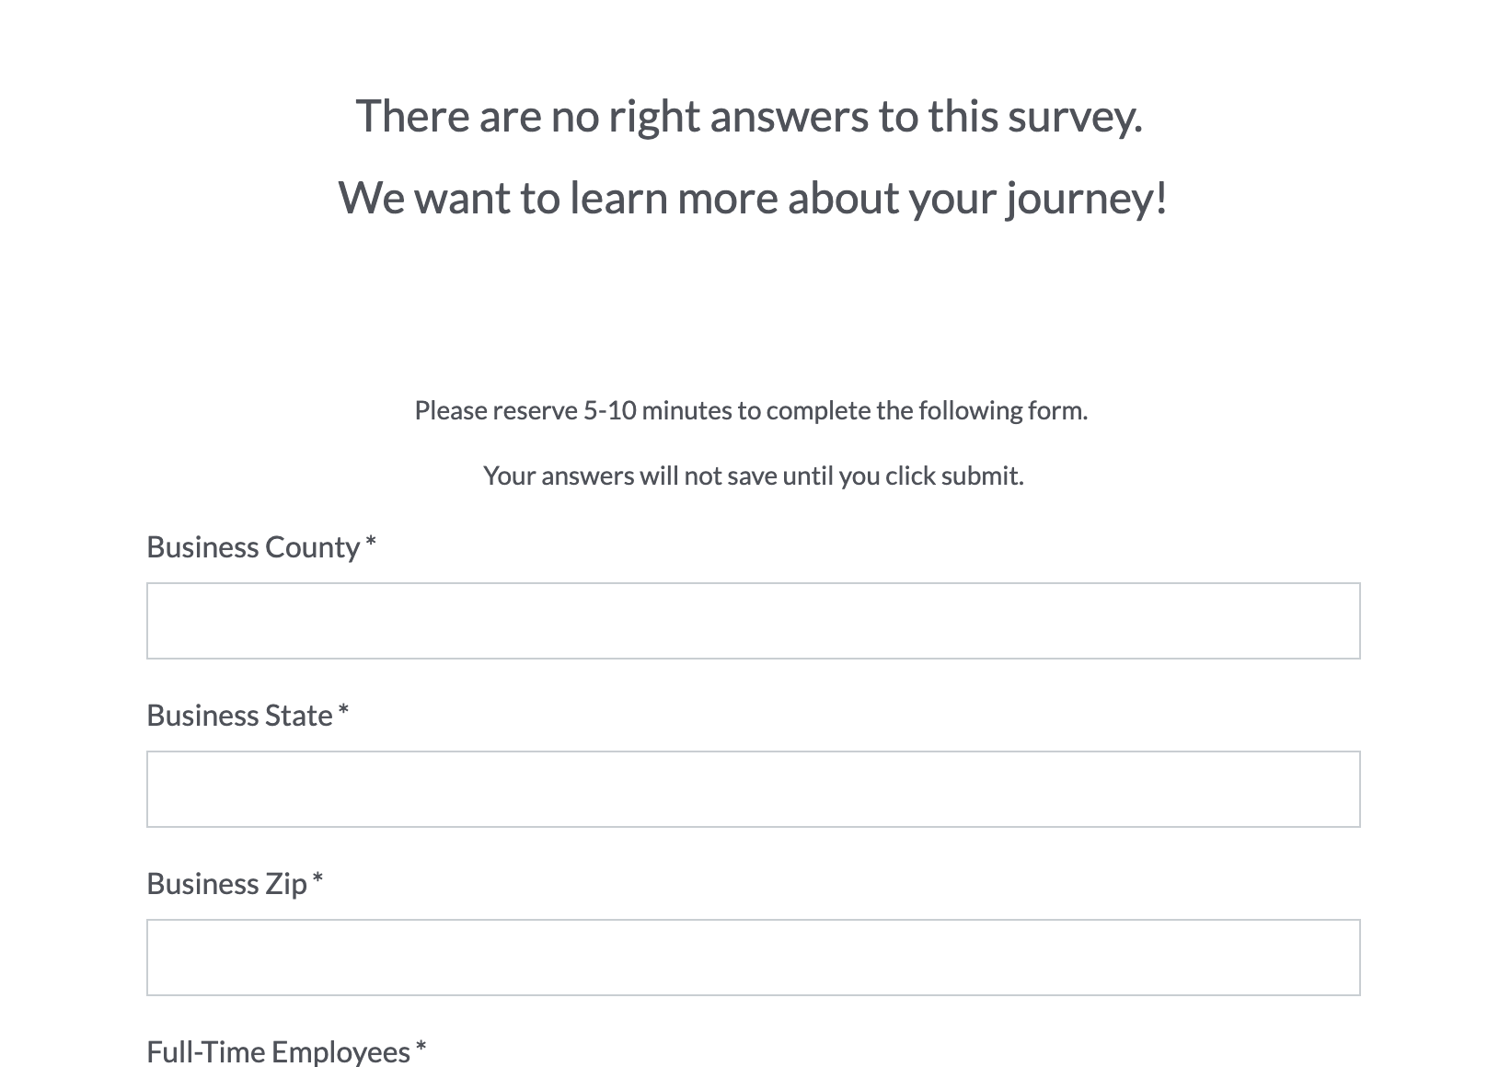This screenshot has width=1511, height=1067.
Task: Click the asterisk after Full-Time Employees
Action: pos(421,1048)
